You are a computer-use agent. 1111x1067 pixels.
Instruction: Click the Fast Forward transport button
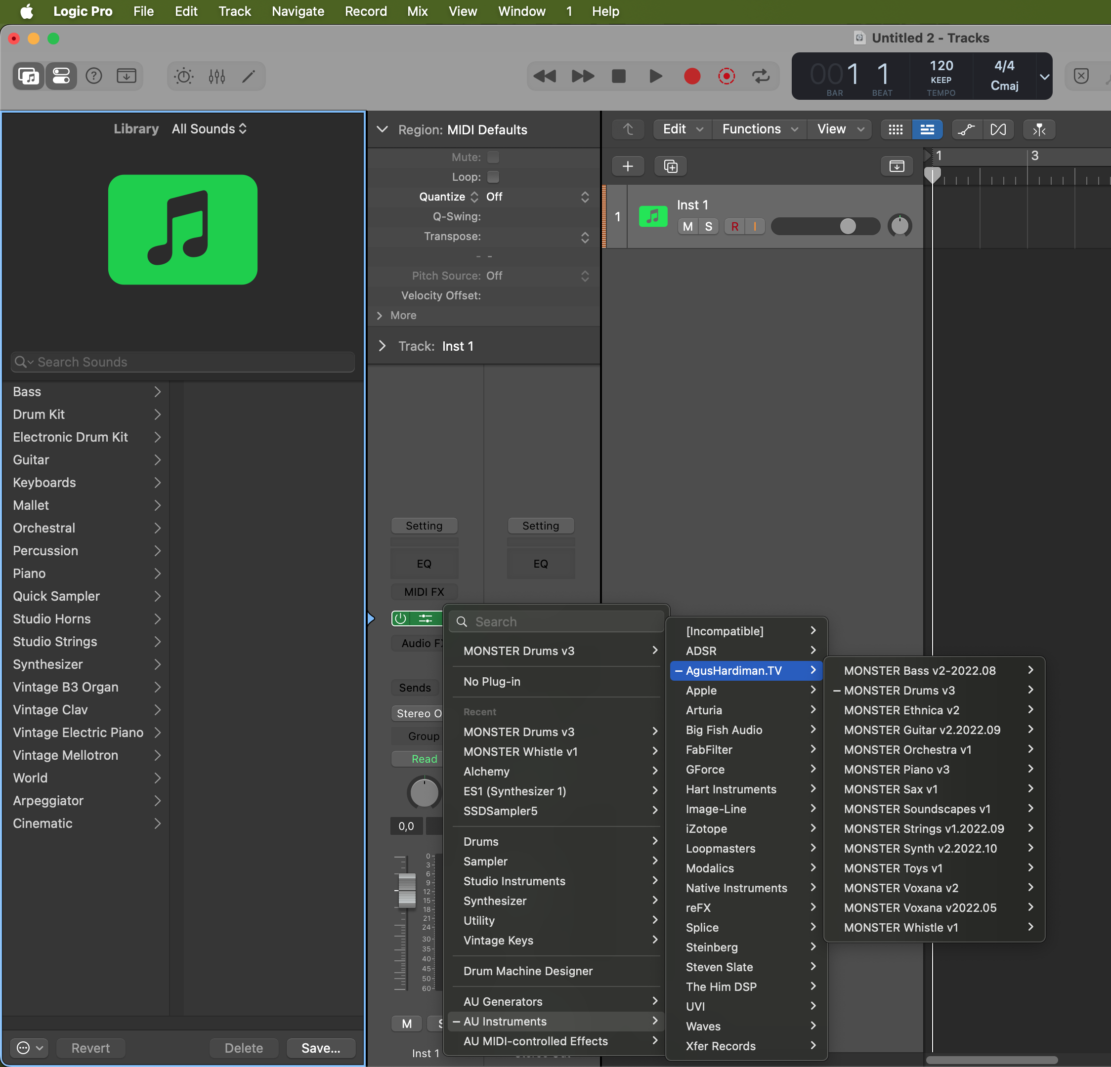pyautogui.click(x=582, y=76)
